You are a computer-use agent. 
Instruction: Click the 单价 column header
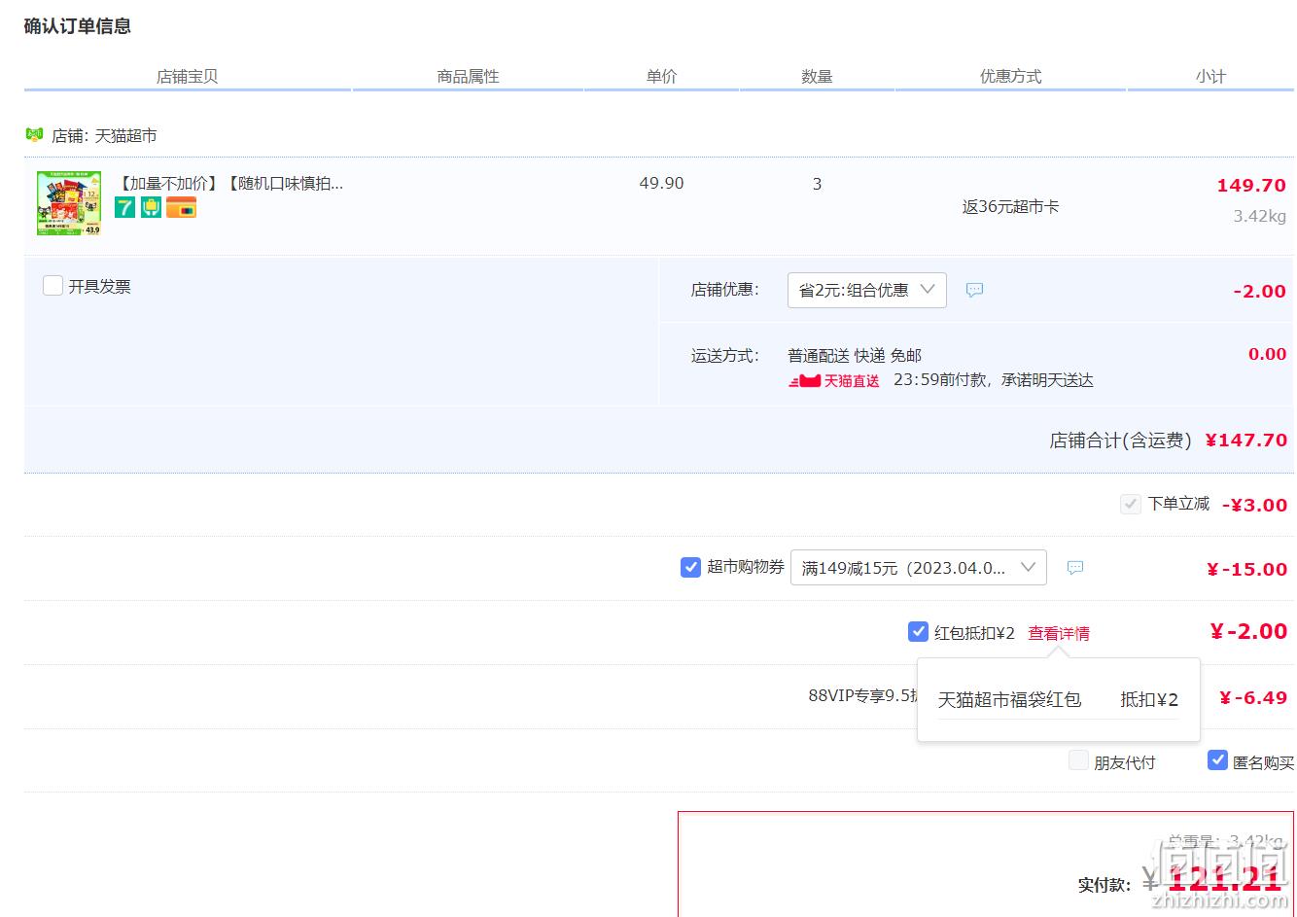[x=662, y=76]
